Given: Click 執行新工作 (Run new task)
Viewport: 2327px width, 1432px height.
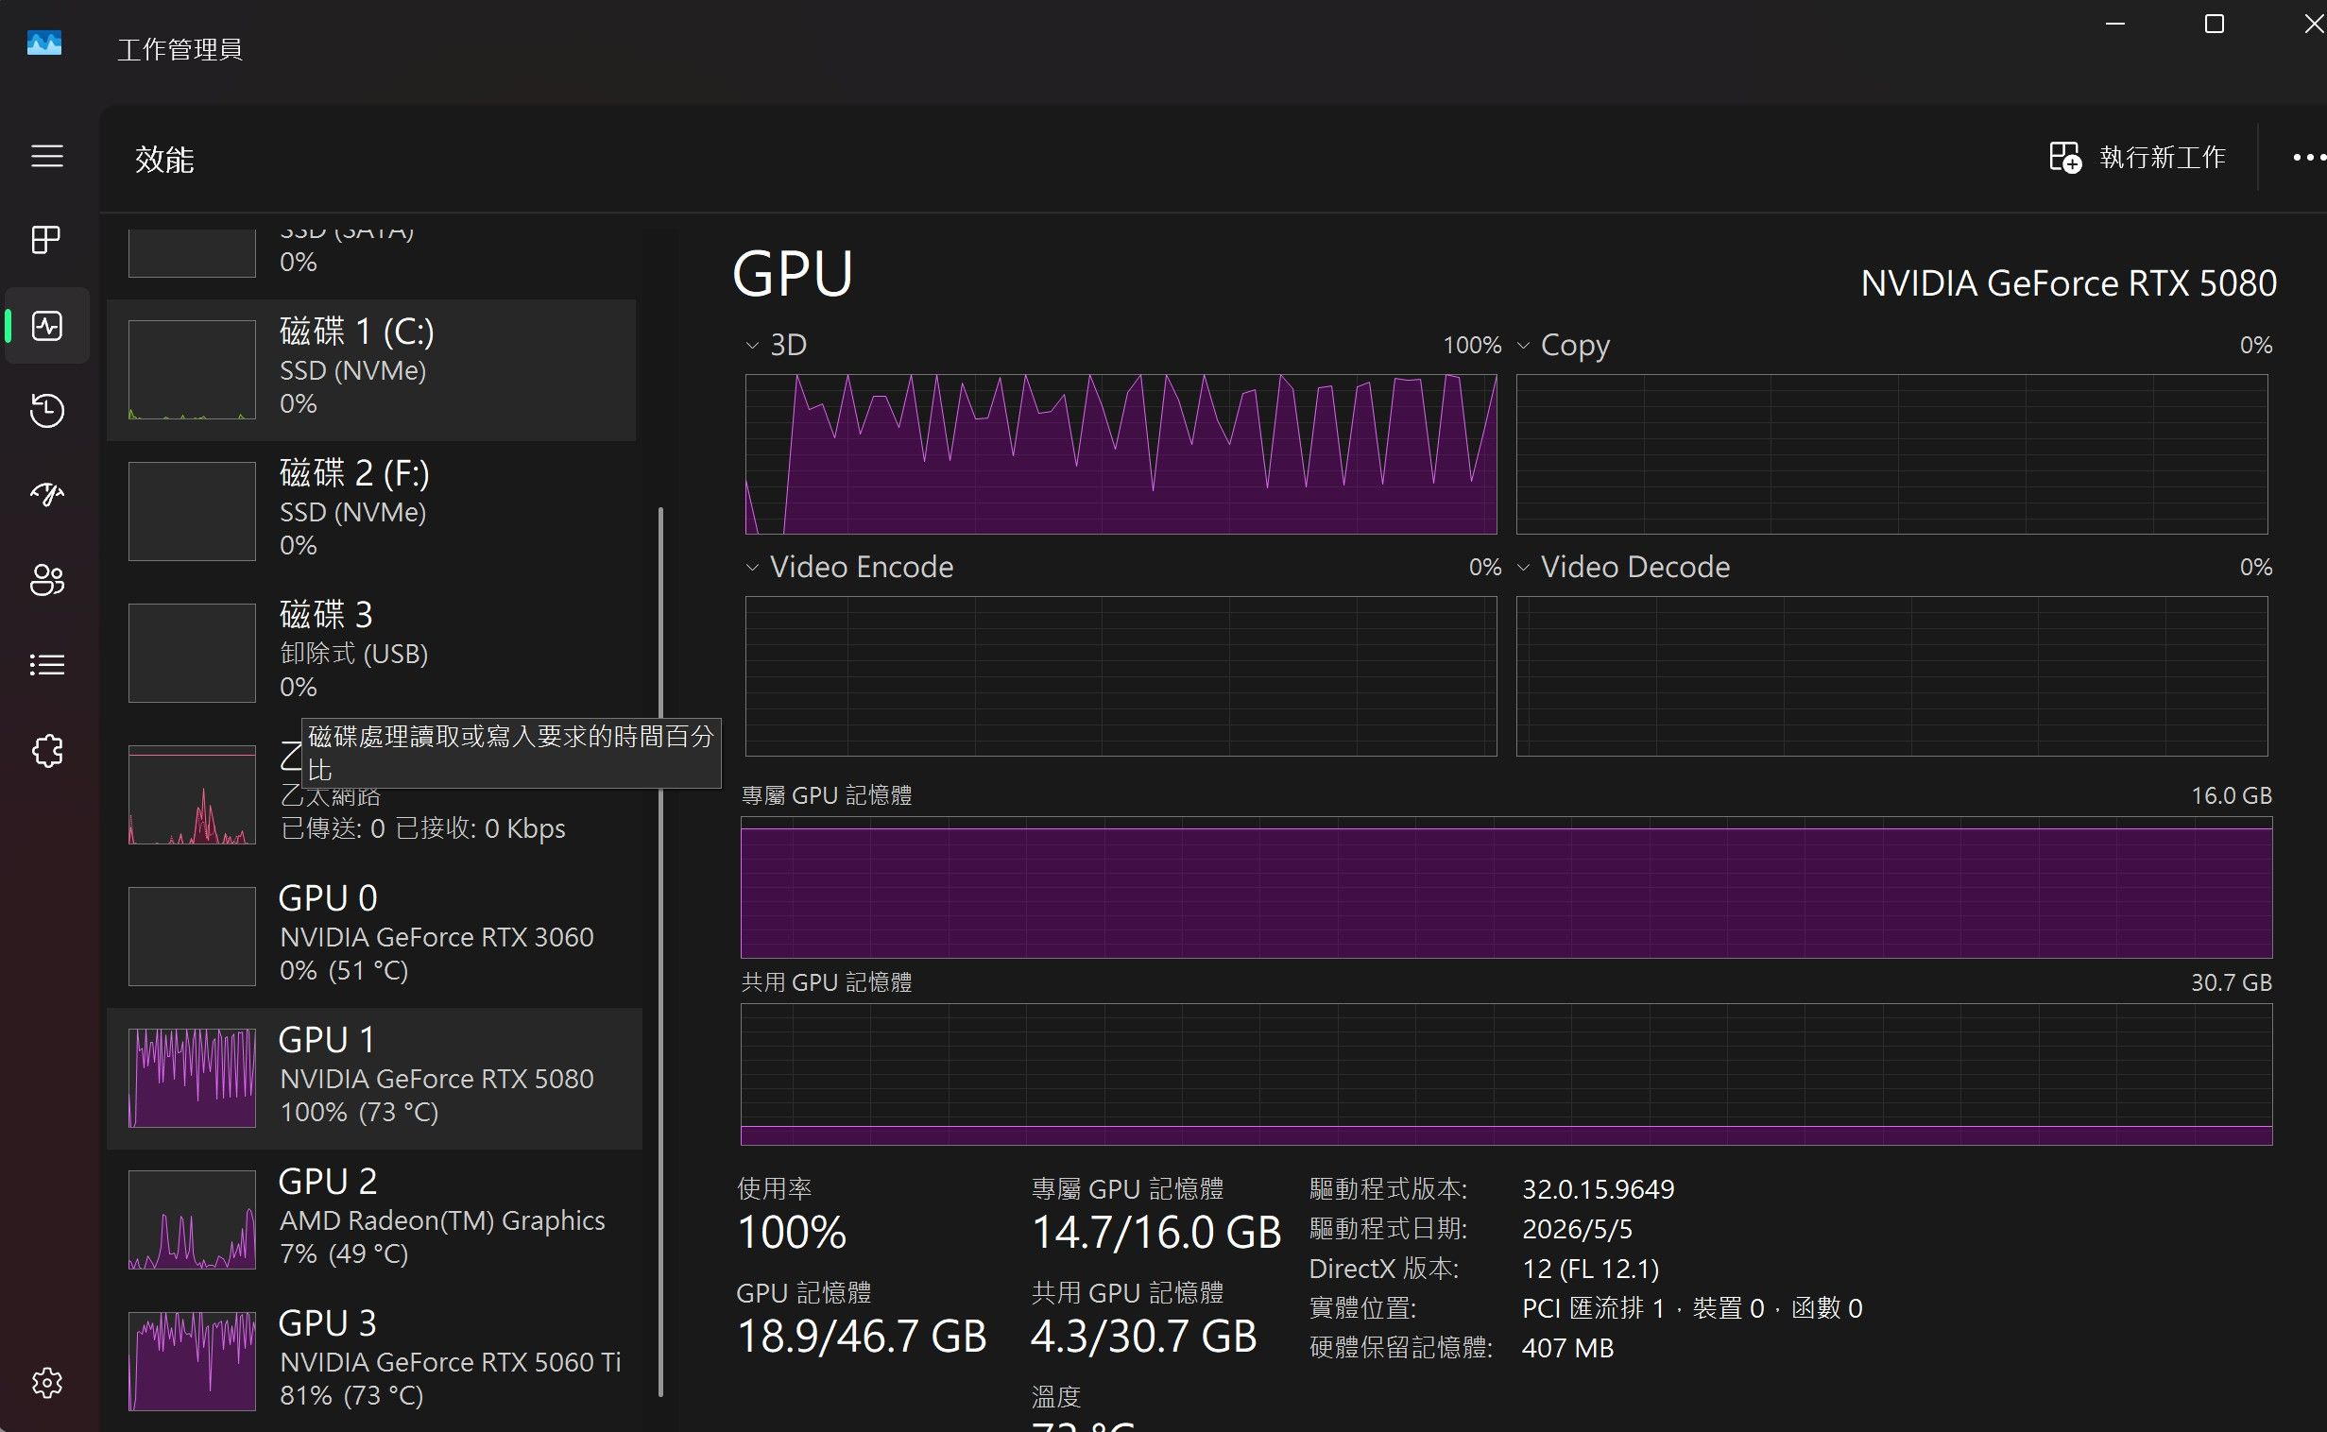Looking at the screenshot, I should pyautogui.click(x=2137, y=157).
